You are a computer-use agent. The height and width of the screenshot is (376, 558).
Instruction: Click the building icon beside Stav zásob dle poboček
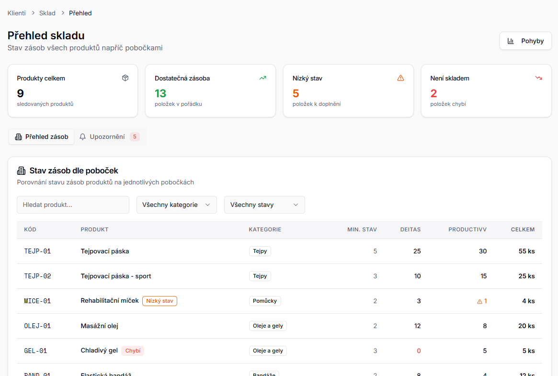tap(21, 171)
